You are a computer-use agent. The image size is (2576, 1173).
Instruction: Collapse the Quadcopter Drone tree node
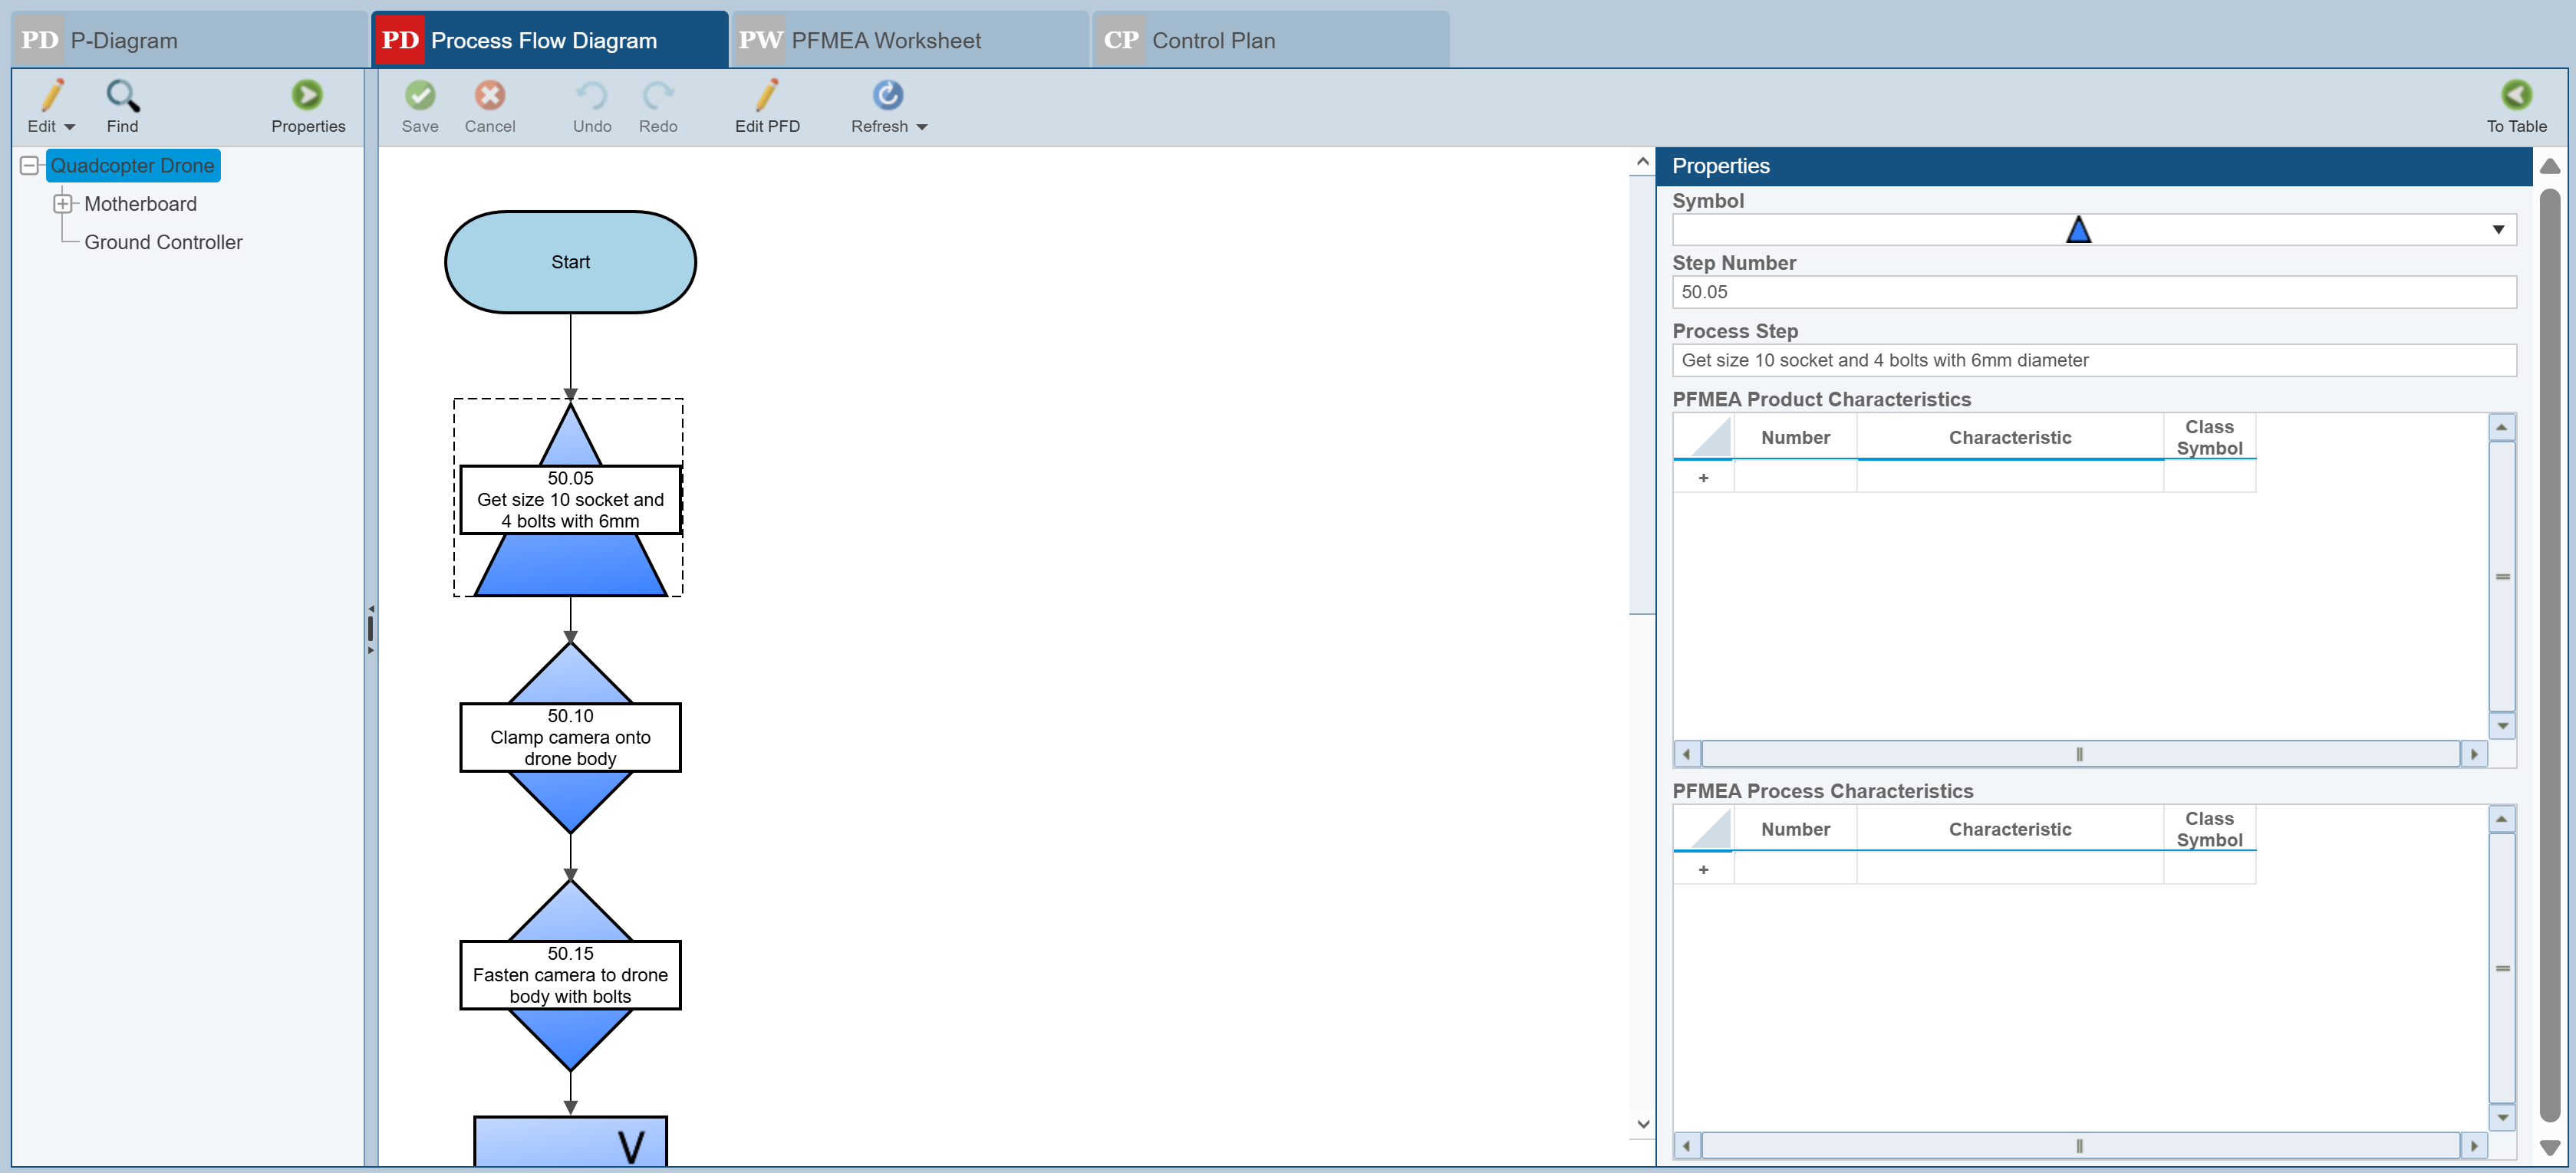(x=30, y=166)
